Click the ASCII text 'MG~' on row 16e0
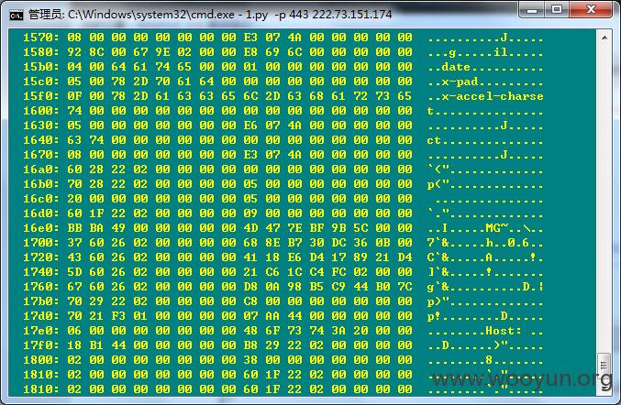The height and width of the screenshot is (405, 621). pyautogui.click(x=496, y=228)
